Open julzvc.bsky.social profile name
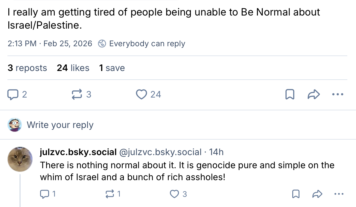 pyautogui.click(x=78, y=152)
